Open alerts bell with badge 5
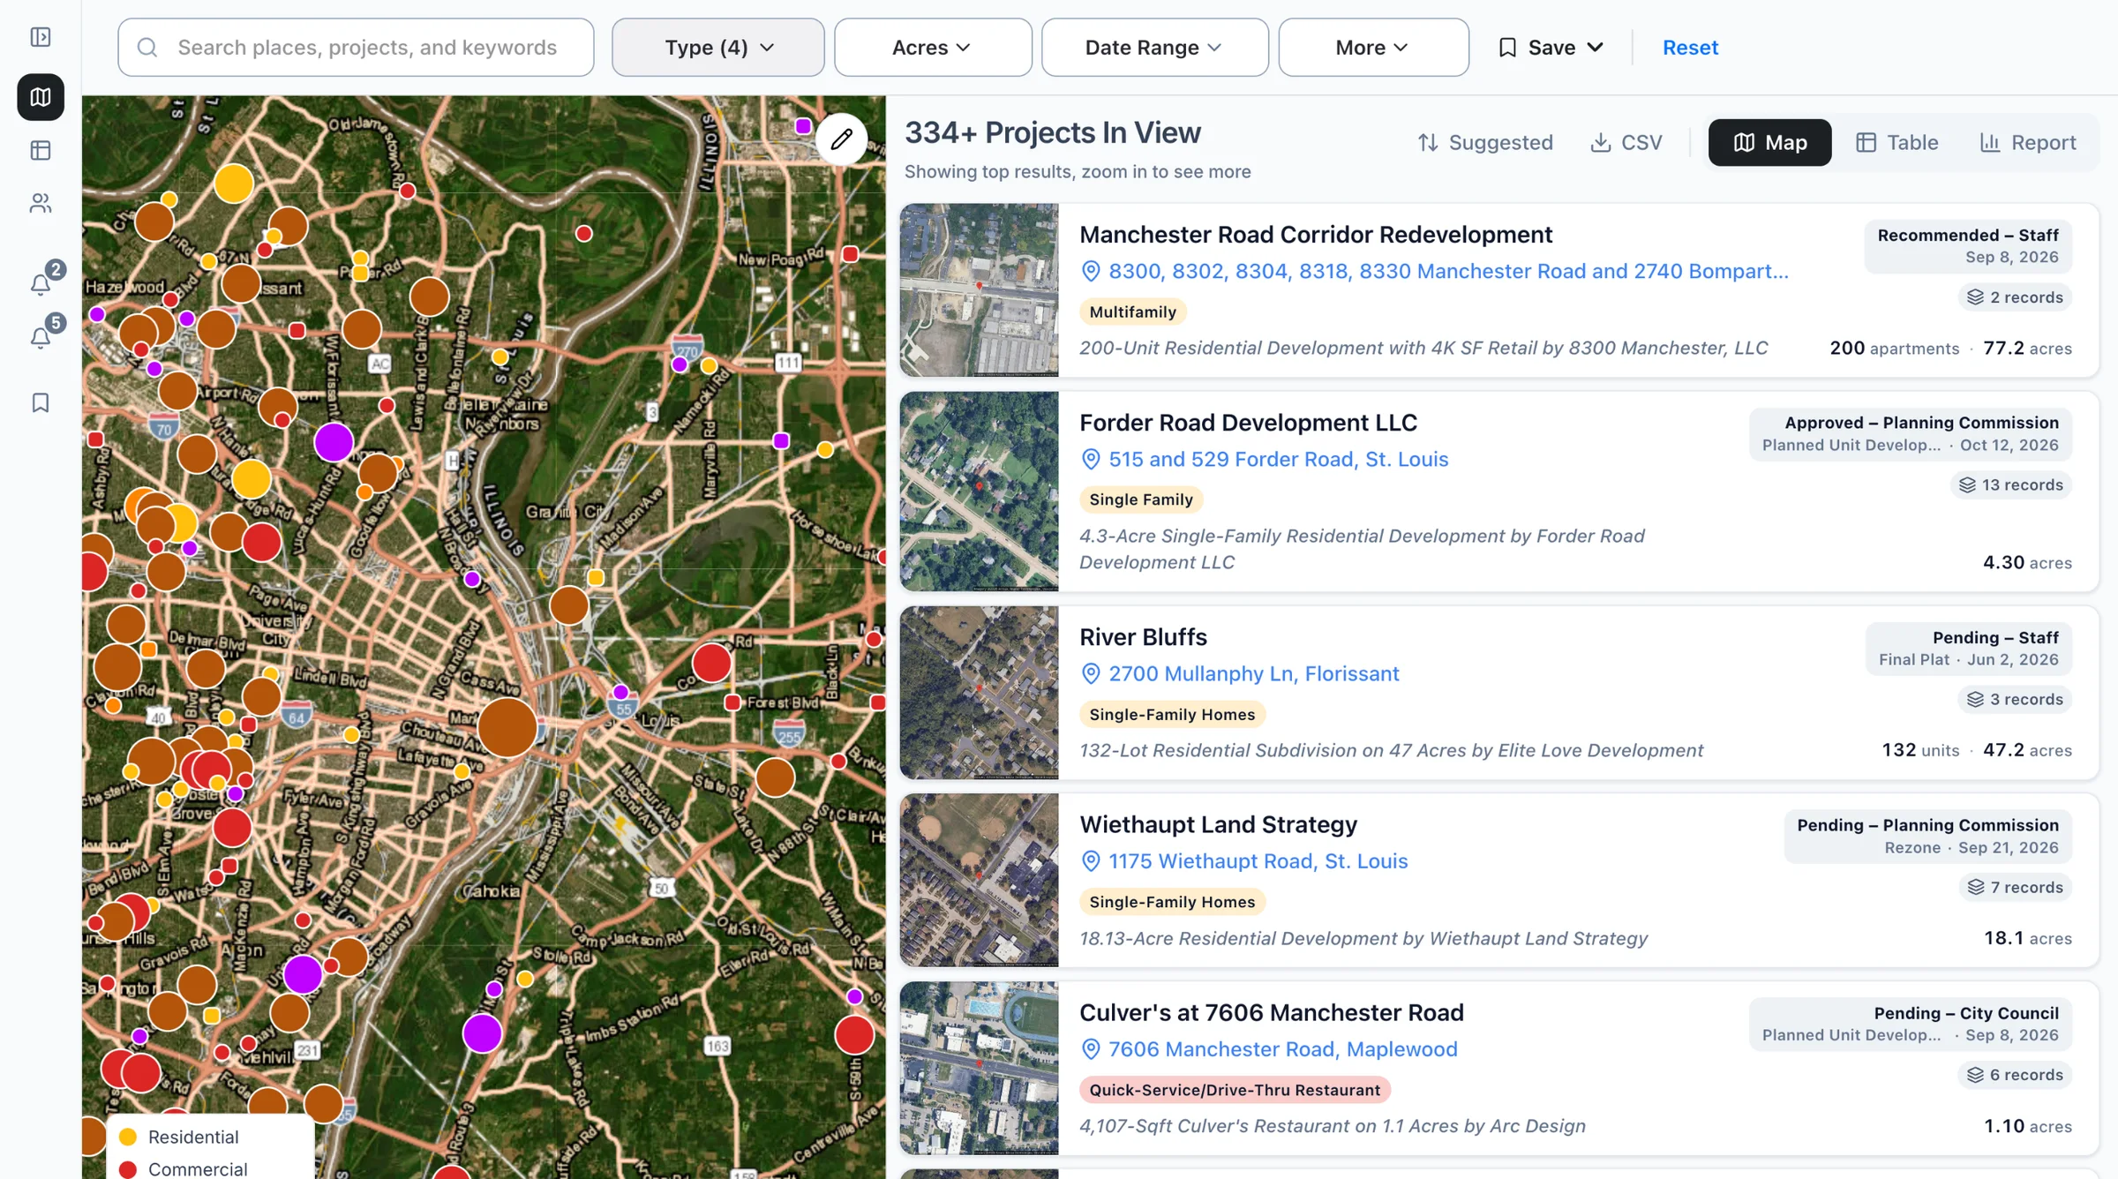This screenshot has width=2118, height=1179. [41, 337]
